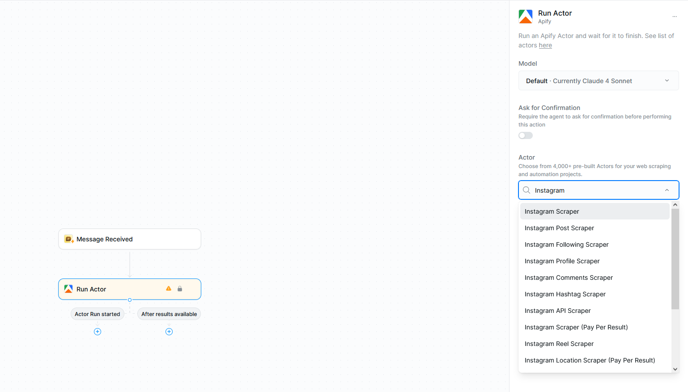Image resolution: width=688 pixels, height=392 pixels.
Task: Click the magnifier icon in the Actor search field
Action: point(527,190)
